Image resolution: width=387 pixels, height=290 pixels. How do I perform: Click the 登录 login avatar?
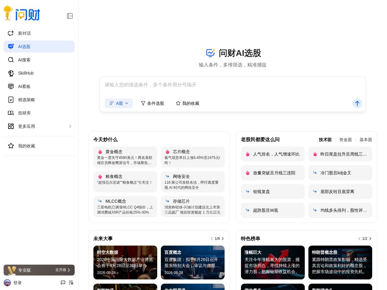(7, 283)
